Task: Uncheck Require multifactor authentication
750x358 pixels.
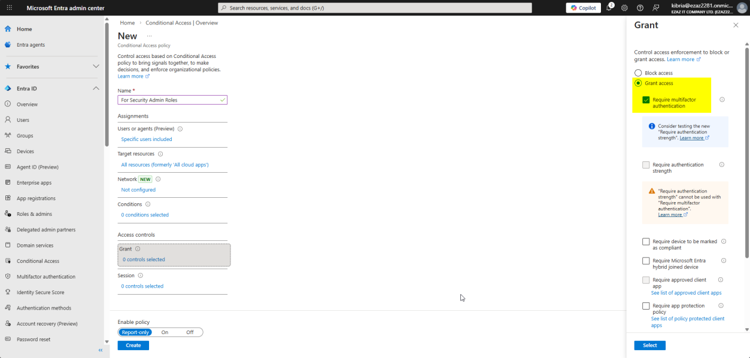Action: 646,100
